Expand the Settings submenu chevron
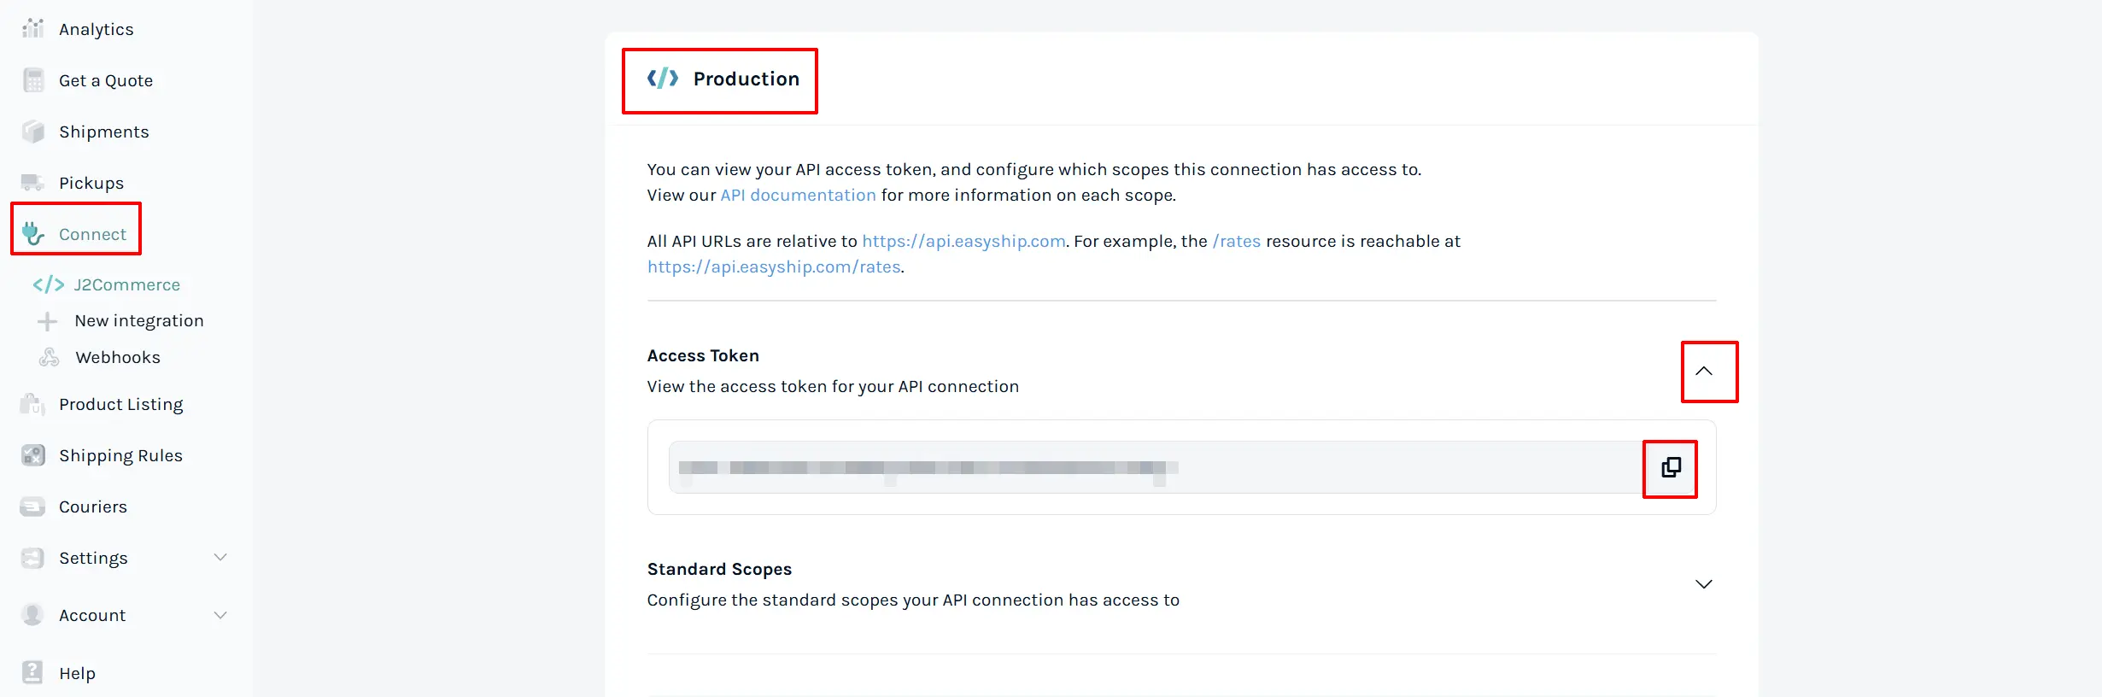The width and height of the screenshot is (2102, 697). click(x=220, y=557)
